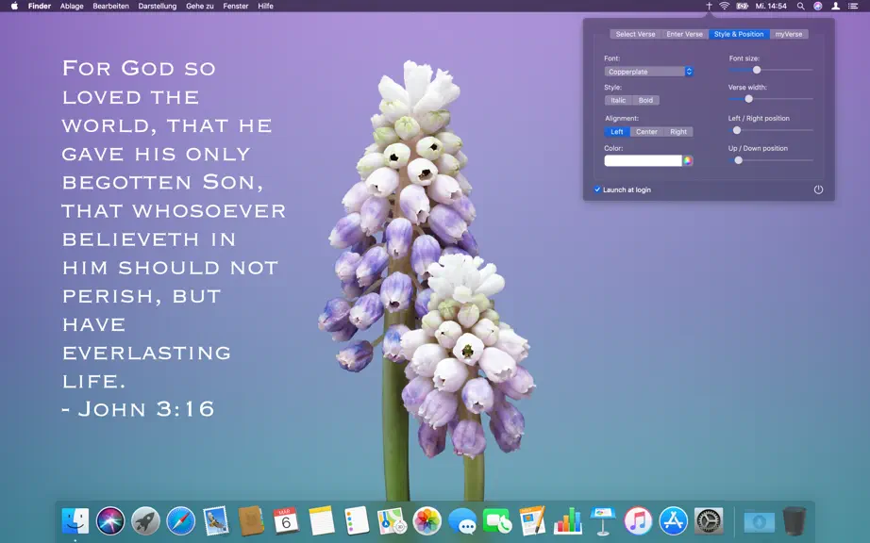Image resolution: width=870 pixels, height=543 pixels.
Task: Open Maps from the Dock
Action: [x=392, y=520]
